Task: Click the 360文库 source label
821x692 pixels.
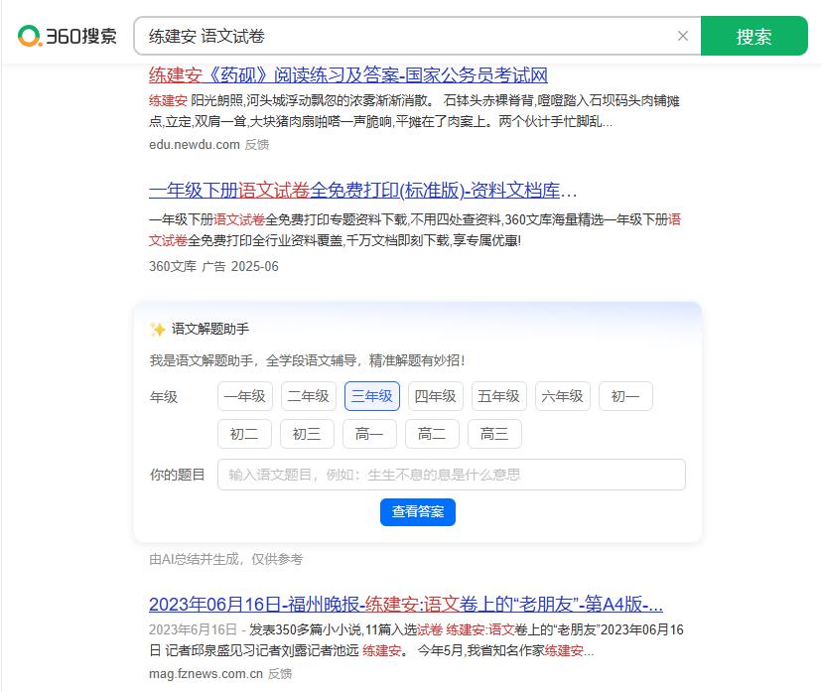Action: click(173, 266)
